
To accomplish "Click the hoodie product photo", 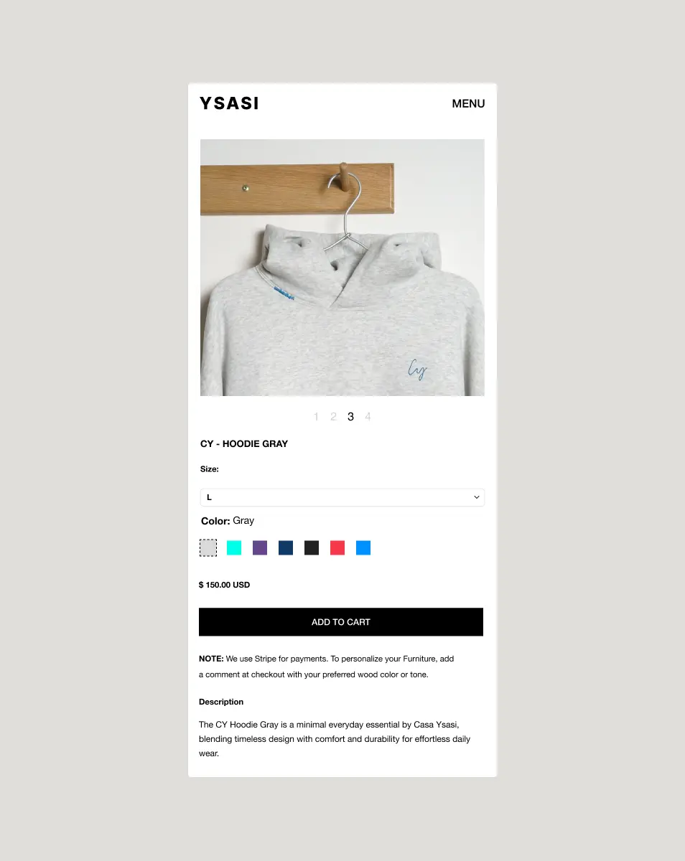I will (342, 268).
